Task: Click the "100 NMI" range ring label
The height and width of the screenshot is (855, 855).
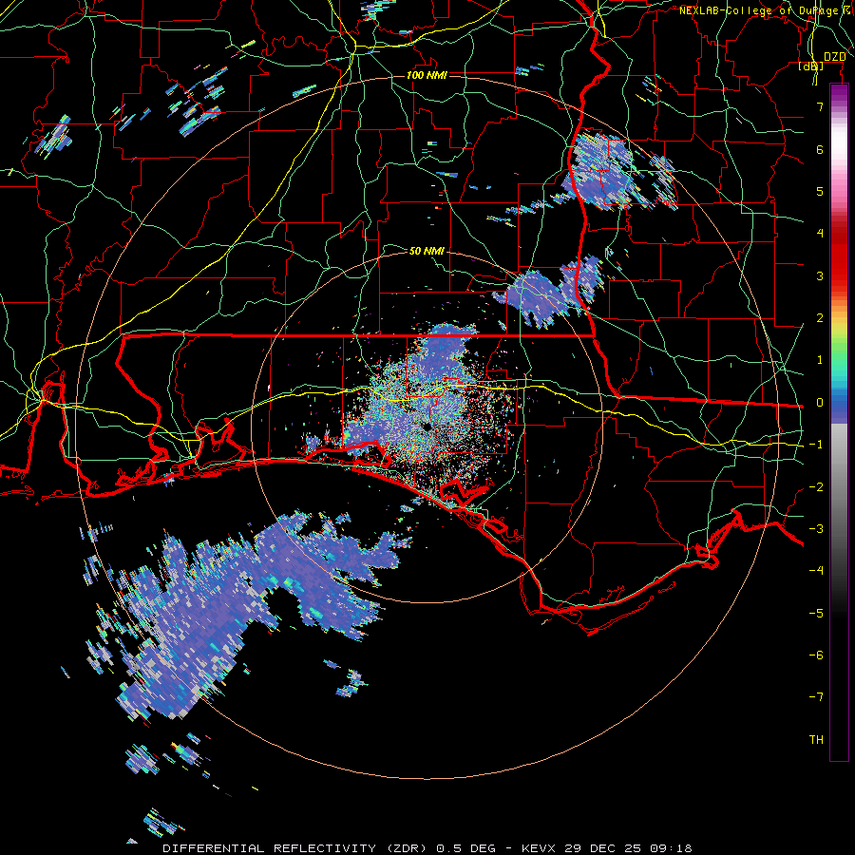Action: [427, 75]
